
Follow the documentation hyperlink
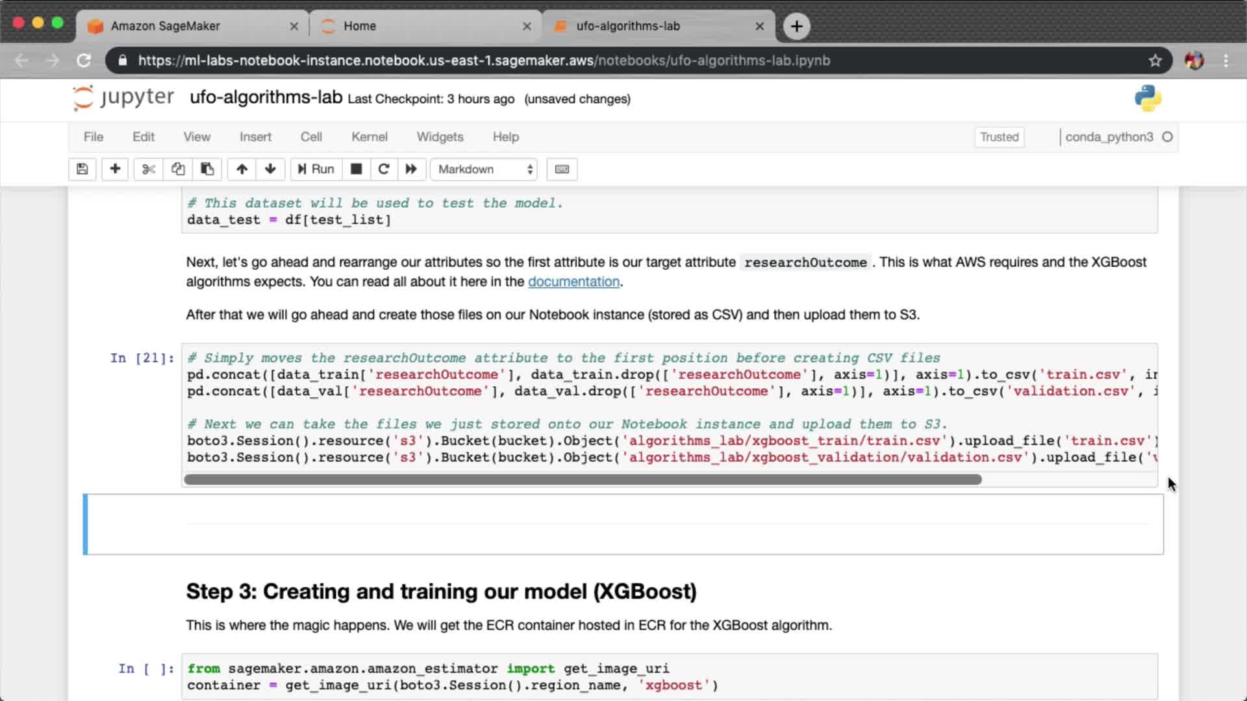point(573,282)
